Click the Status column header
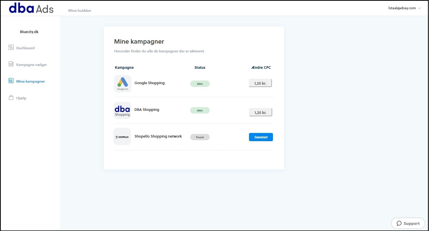This screenshot has width=429, height=231. tap(200, 68)
